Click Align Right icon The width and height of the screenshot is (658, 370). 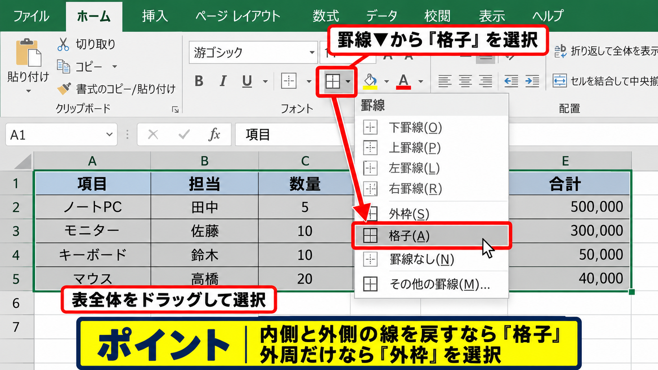(486, 81)
